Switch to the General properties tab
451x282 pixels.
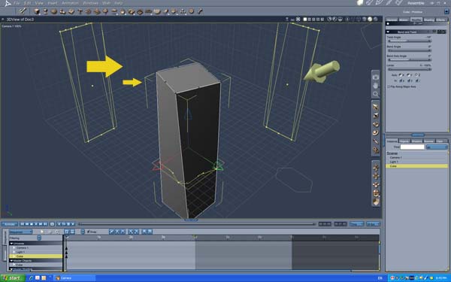click(392, 20)
